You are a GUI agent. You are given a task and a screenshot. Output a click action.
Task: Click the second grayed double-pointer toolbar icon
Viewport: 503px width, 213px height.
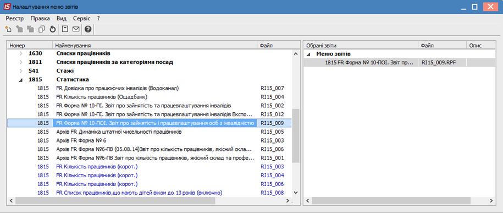point(30,29)
